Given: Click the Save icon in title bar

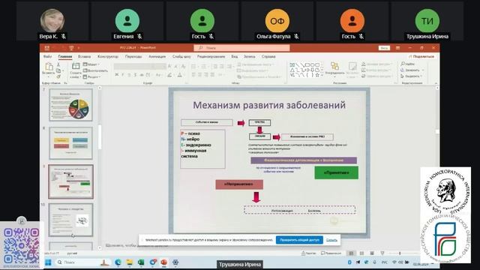Looking at the screenshot, I should coord(46,48).
